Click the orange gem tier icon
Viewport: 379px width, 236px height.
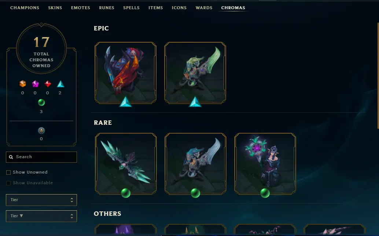(23, 84)
